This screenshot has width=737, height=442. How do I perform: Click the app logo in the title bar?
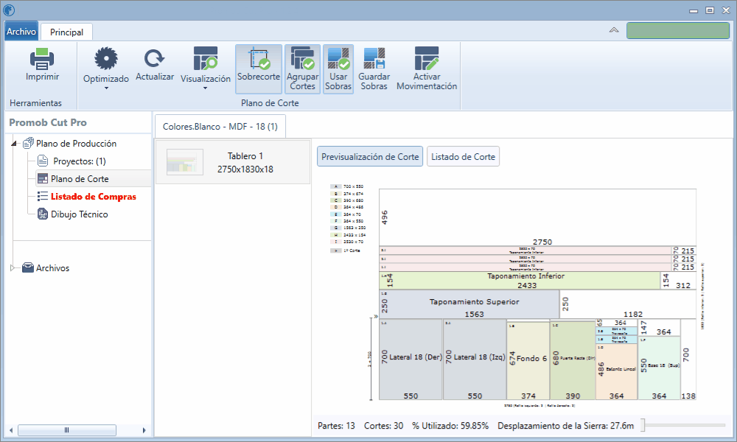(x=9, y=10)
